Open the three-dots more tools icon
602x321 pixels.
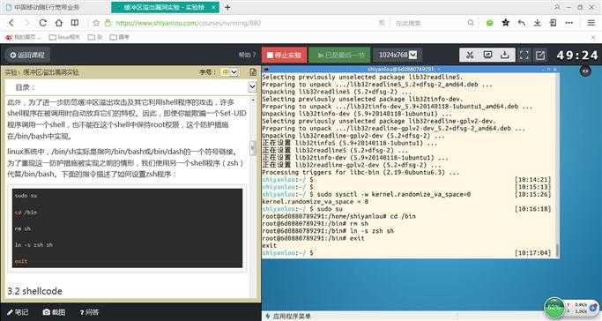(x=569, y=23)
